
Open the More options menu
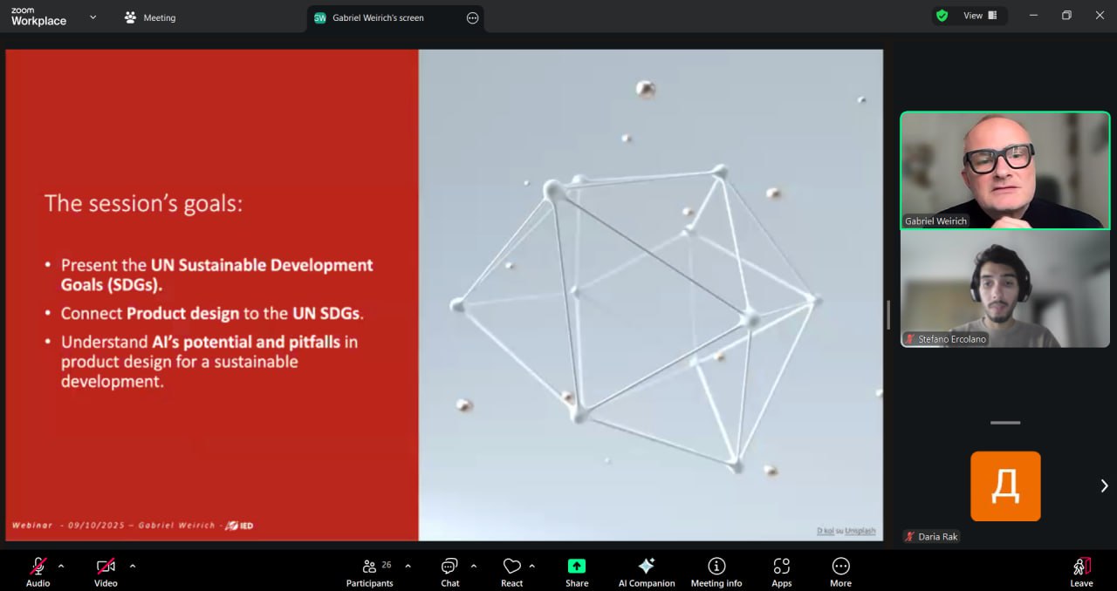[x=840, y=571]
